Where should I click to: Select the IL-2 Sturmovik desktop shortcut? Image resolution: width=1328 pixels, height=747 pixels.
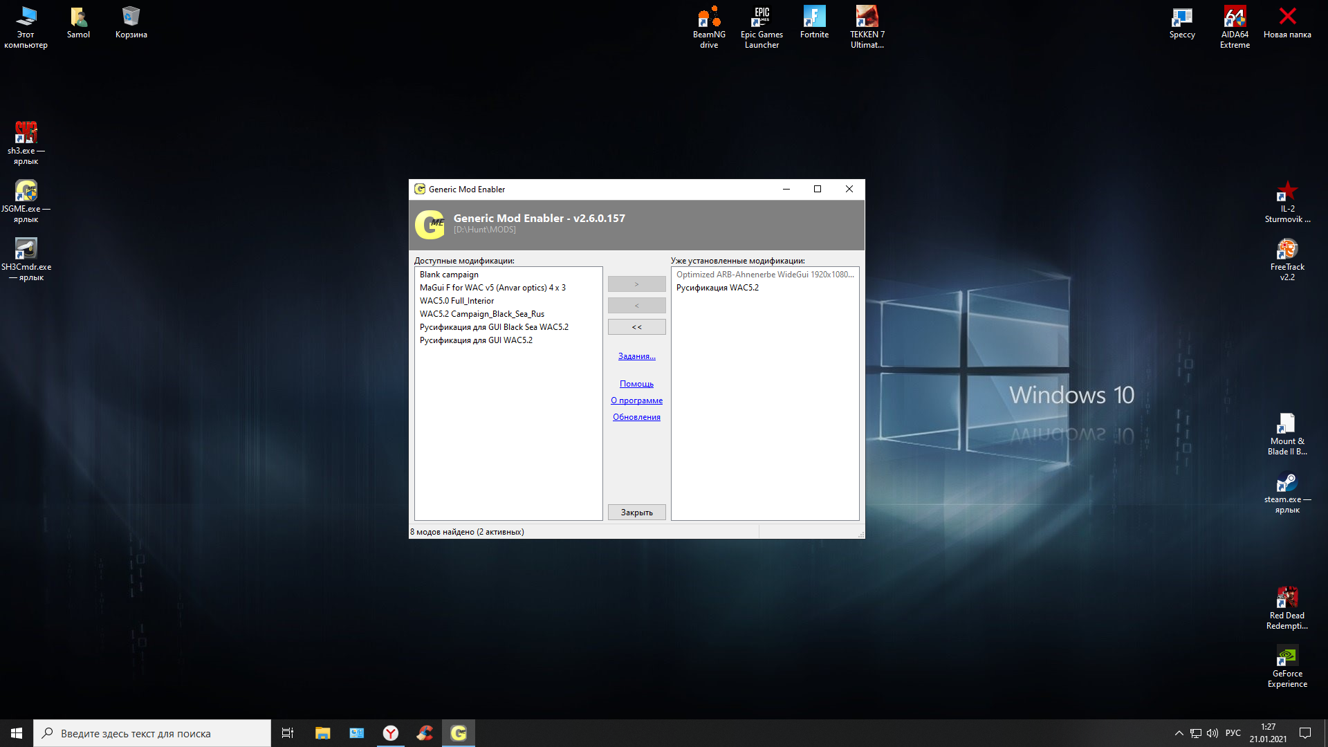tap(1287, 201)
